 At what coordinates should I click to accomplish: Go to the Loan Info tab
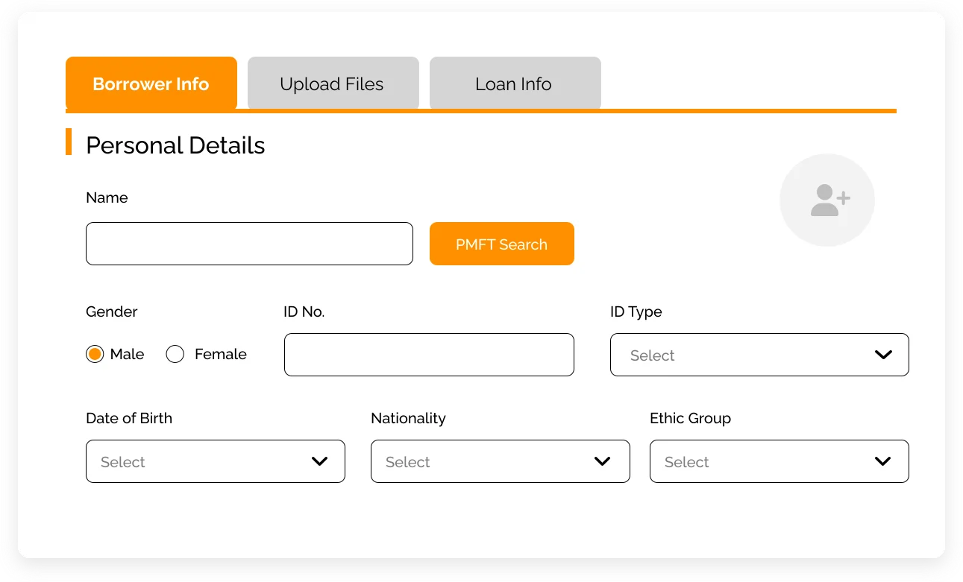[515, 83]
